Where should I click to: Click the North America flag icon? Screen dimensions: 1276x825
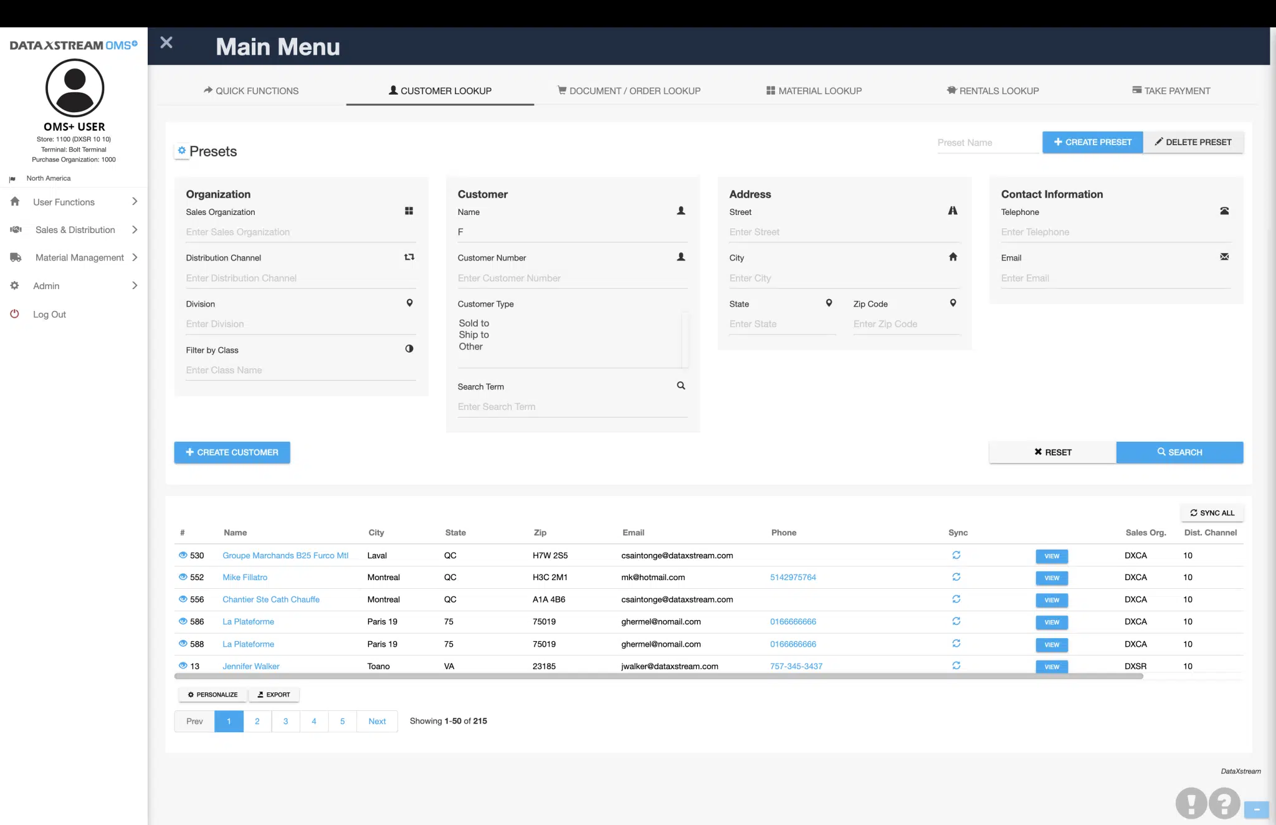(x=12, y=179)
